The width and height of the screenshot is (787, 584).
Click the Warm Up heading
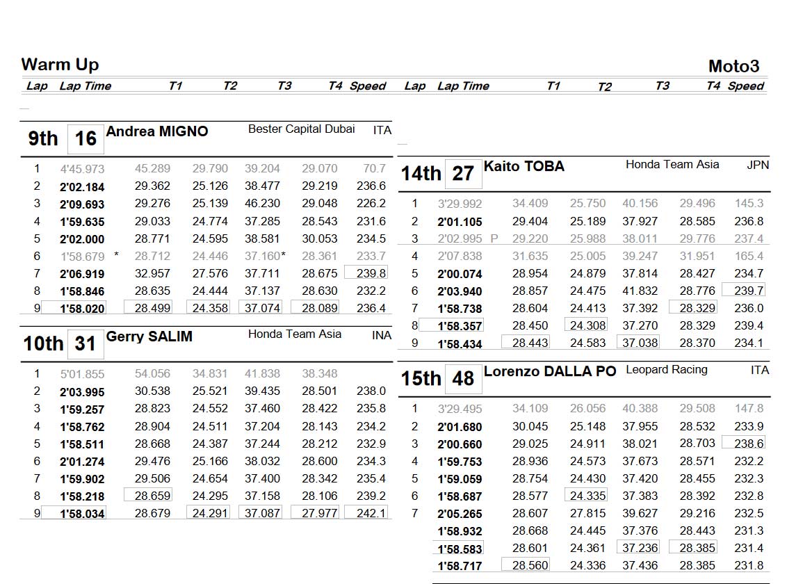pos(60,65)
